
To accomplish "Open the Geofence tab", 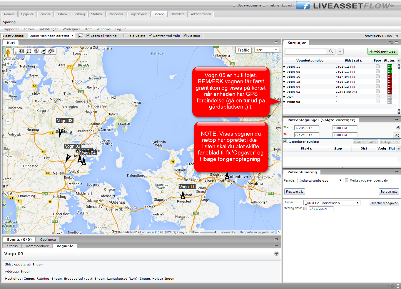I will click(48, 240).
